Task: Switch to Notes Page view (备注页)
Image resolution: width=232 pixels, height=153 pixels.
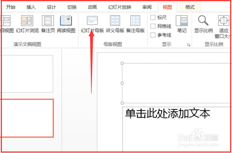Action: (x=48, y=24)
